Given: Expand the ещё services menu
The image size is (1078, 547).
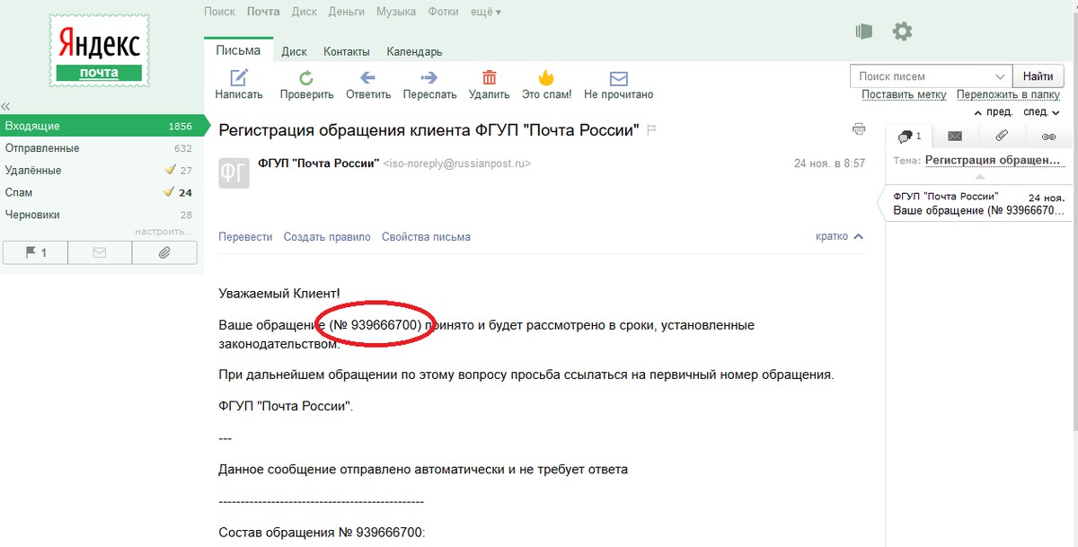Looking at the screenshot, I should tap(485, 12).
